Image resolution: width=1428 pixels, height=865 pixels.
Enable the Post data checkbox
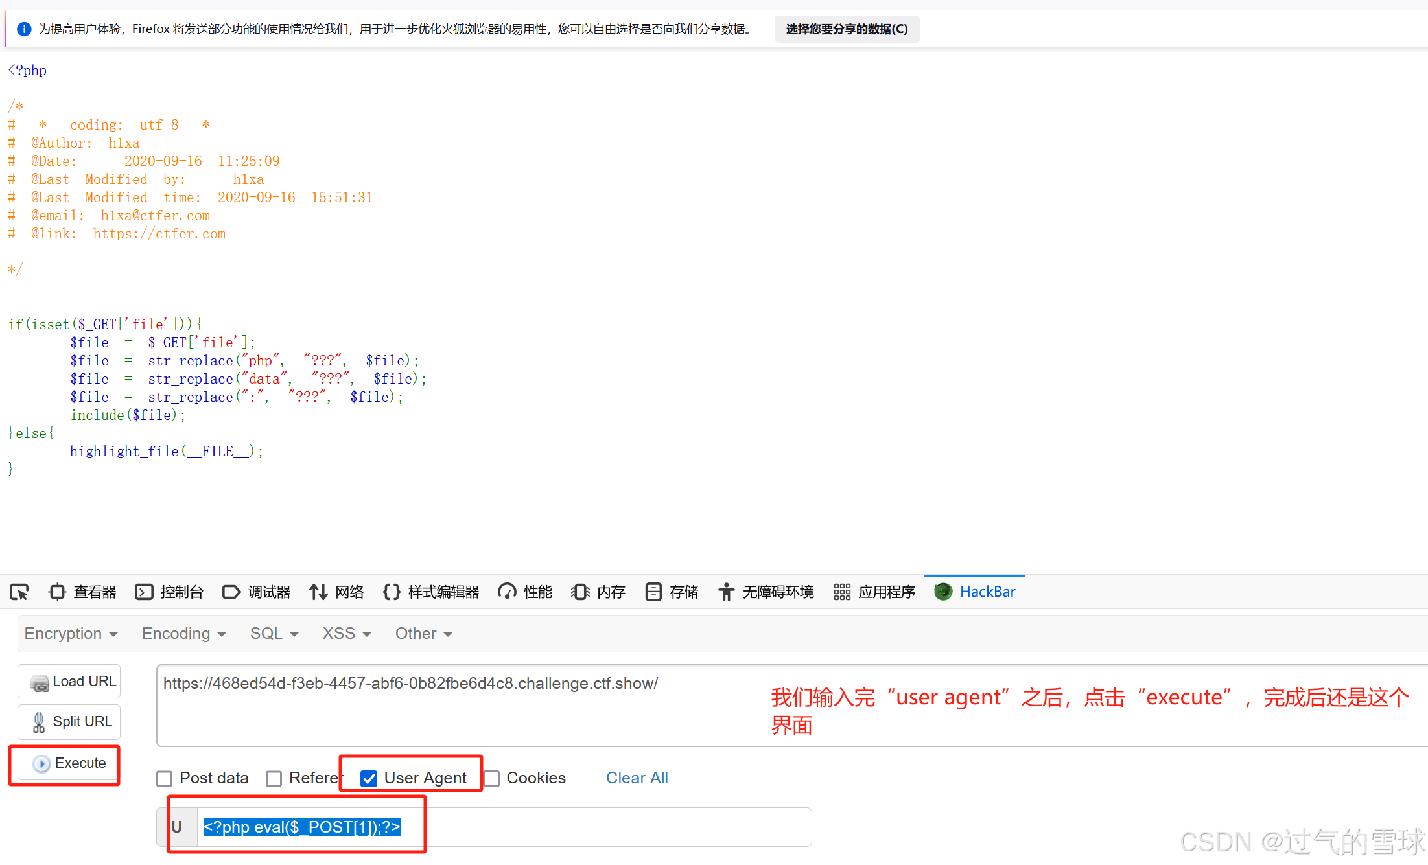pos(165,778)
